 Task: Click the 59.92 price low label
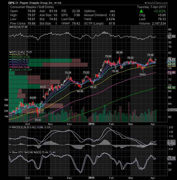pyautogui.click(x=38, y=120)
